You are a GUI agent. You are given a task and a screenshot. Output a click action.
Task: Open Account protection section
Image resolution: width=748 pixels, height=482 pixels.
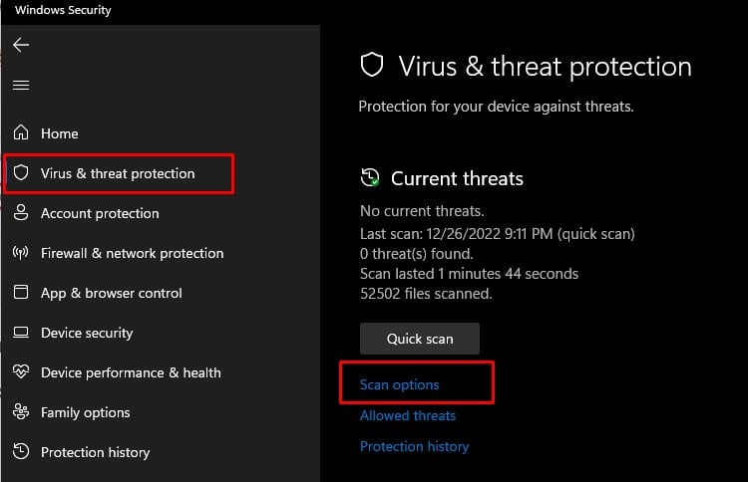tap(100, 213)
